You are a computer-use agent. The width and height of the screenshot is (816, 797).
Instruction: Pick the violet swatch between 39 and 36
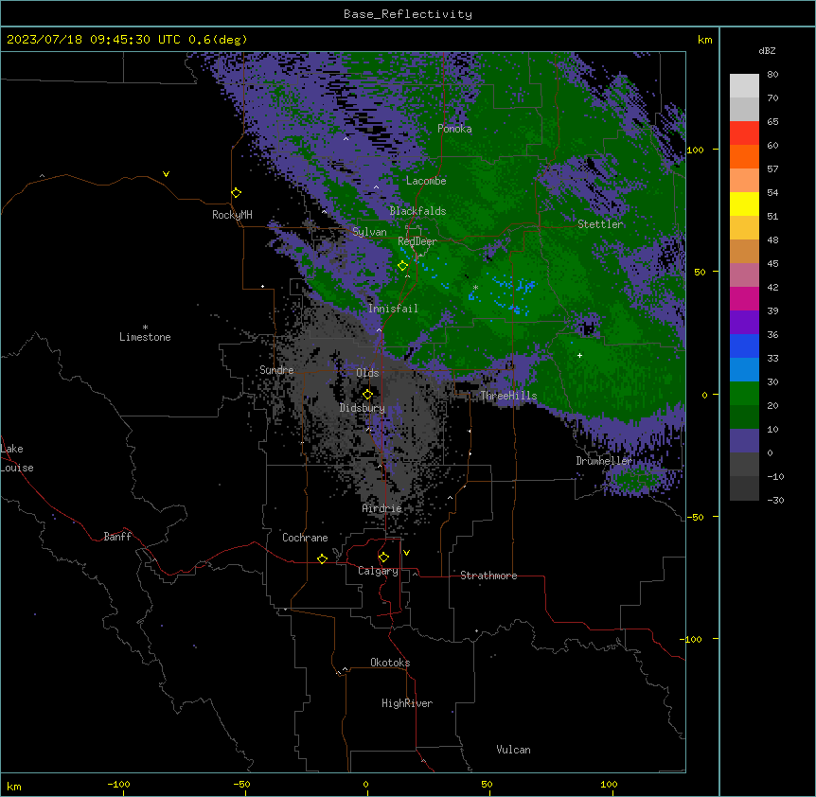point(744,323)
